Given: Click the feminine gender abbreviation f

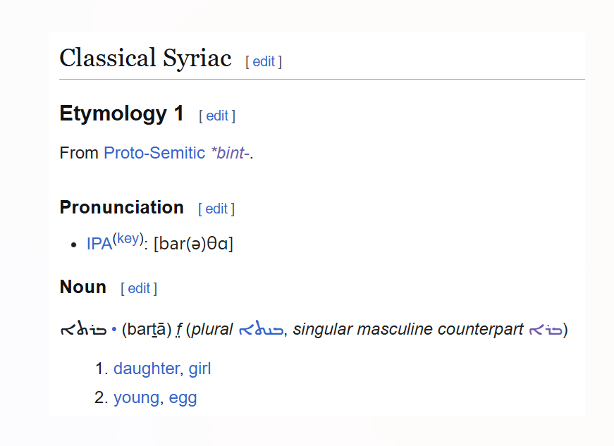Looking at the screenshot, I should pyautogui.click(x=179, y=329).
